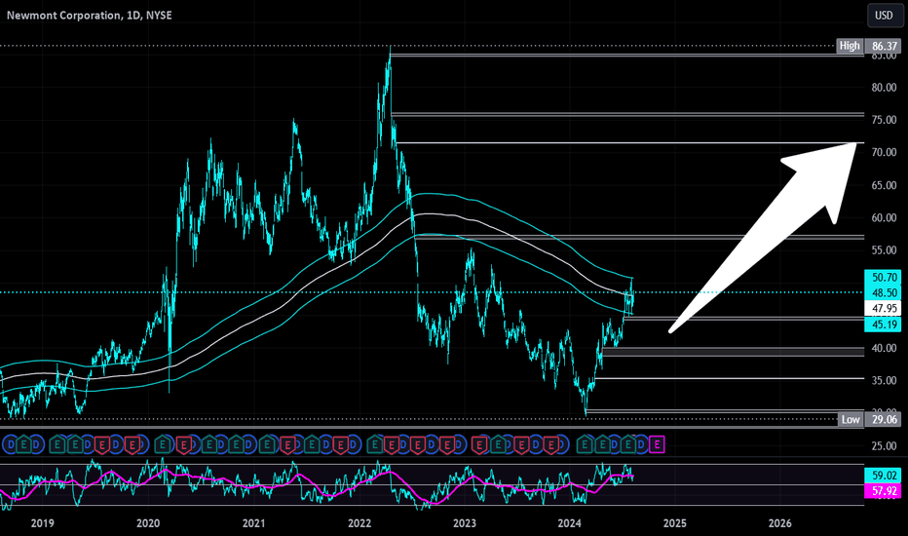Viewport: 908px width, 536px height.
Task: Click the 2021 time axis label
Action: (253, 524)
